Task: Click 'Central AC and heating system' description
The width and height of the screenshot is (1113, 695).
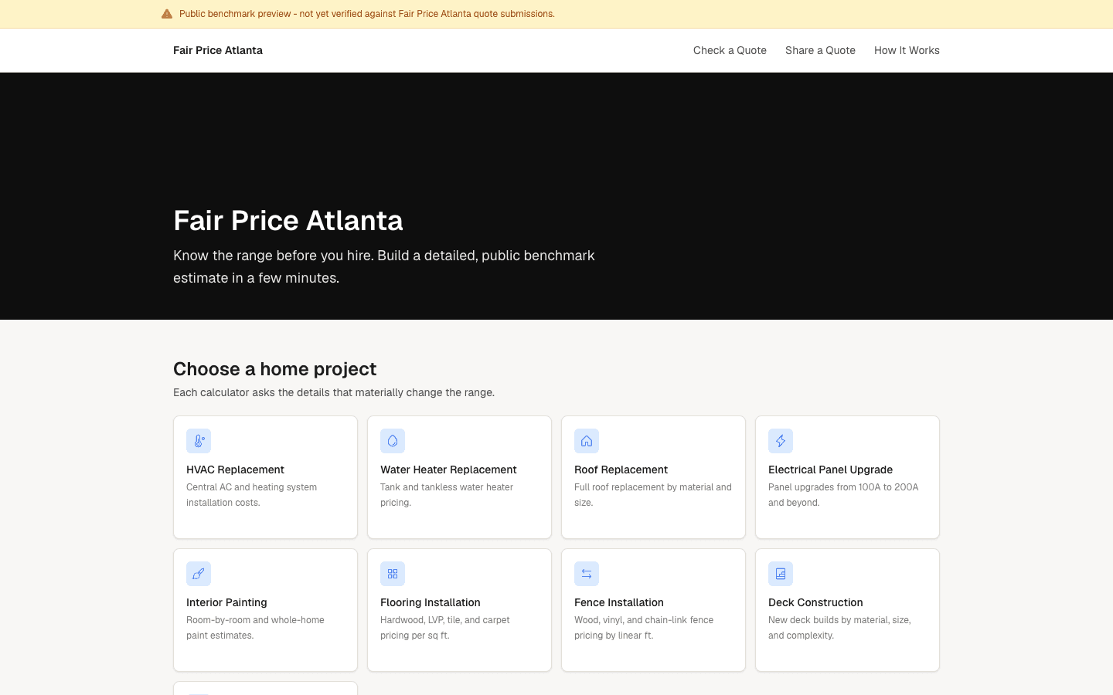Action: click(x=252, y=495)
